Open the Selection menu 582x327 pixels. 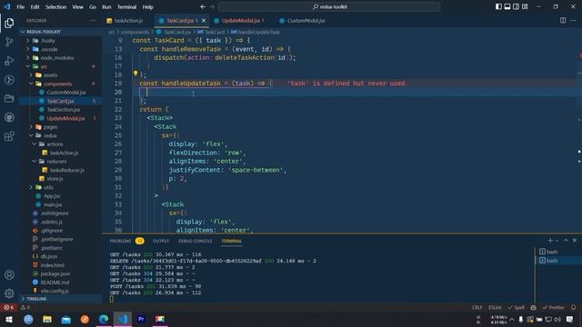(x=55, y=6)
